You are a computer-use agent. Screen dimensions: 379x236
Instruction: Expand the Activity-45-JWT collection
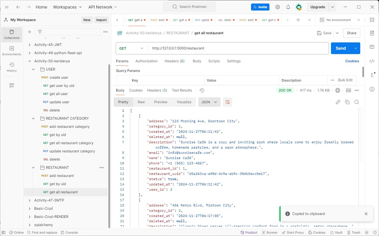[x=48, y=45]
